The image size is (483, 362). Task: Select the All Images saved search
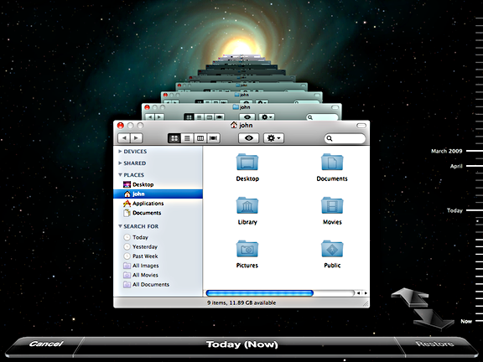(158, 266)
